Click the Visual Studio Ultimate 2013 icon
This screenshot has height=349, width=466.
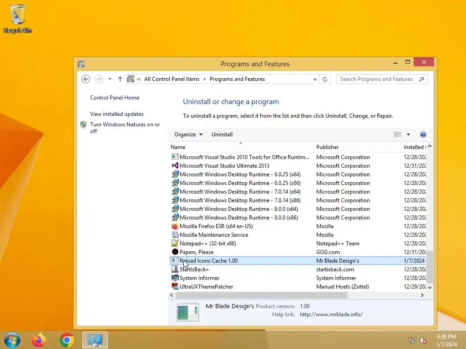point(175,165)
